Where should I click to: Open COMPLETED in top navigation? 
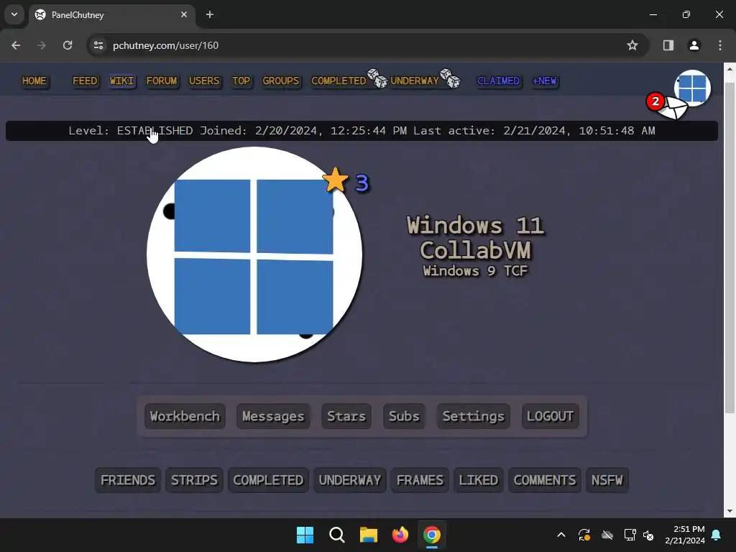339,80
